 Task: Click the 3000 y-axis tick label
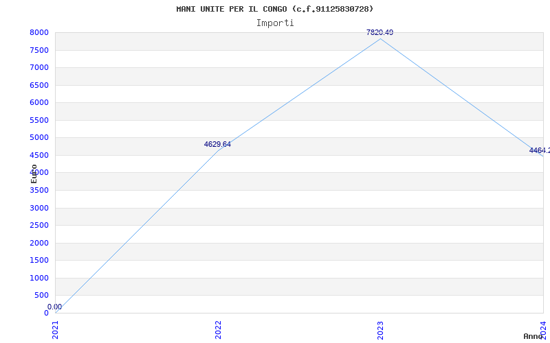click(x=39, y=208)
